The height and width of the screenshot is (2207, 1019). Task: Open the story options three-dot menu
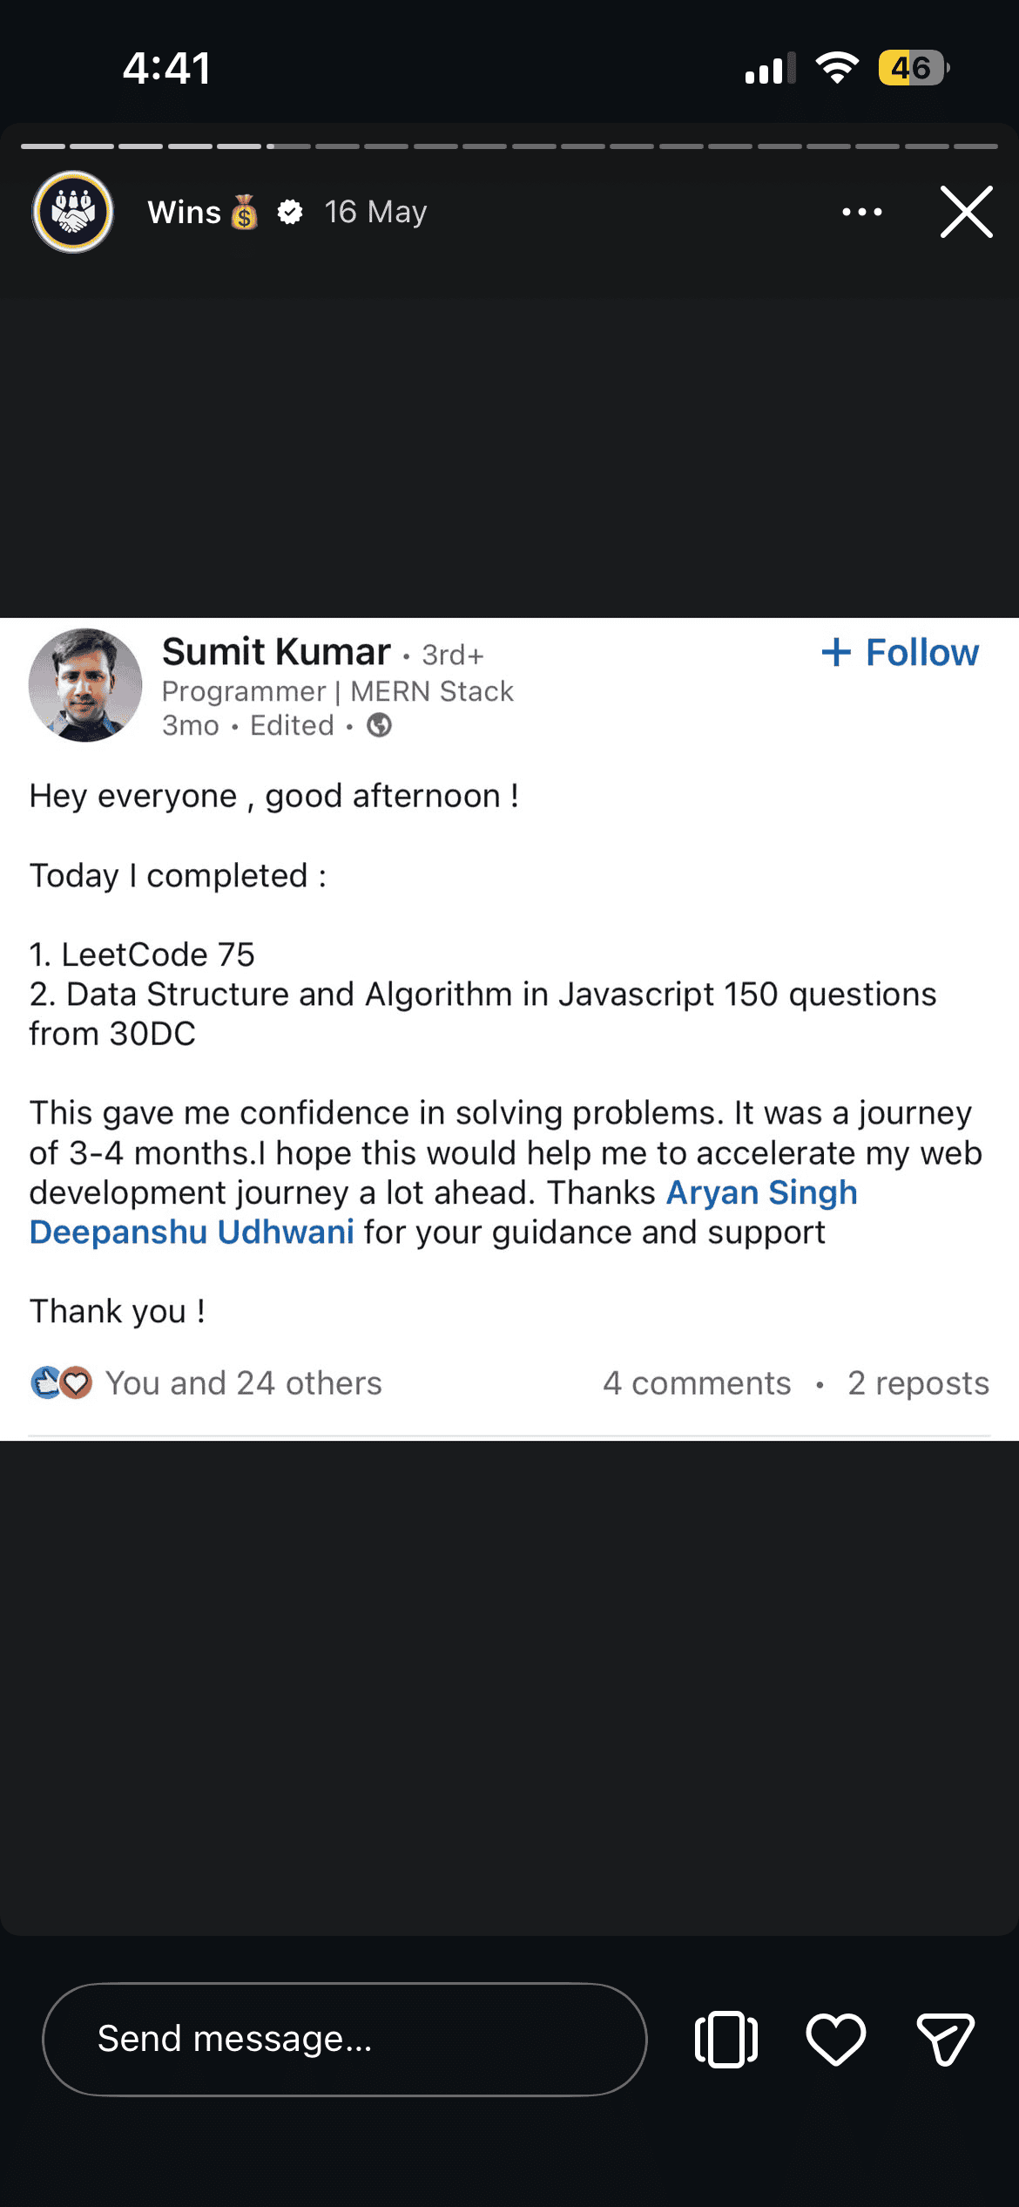point(861,212)
